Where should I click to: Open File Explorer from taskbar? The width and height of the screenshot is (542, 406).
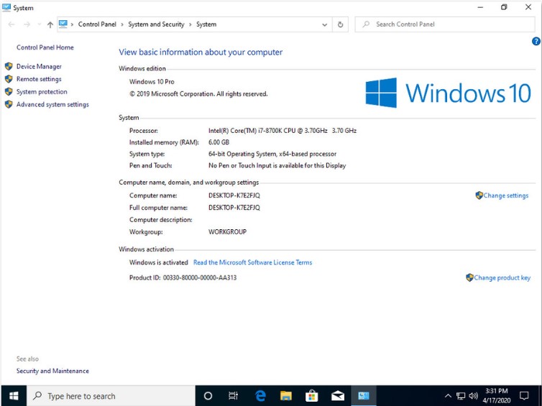(x=286, y=396)
